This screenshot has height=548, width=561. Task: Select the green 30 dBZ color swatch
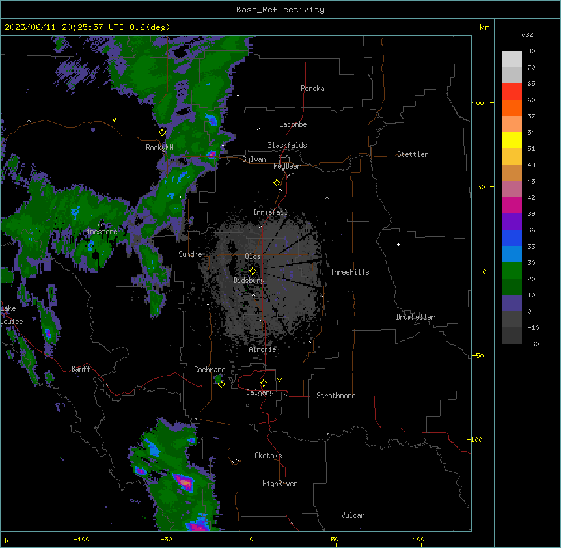pyautogui.click(x=512, y=271)
